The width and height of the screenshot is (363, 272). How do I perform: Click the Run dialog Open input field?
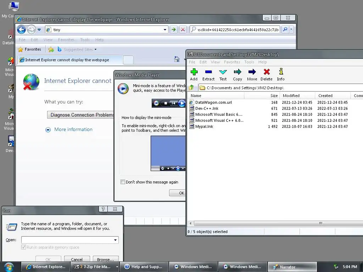(67, 240)
